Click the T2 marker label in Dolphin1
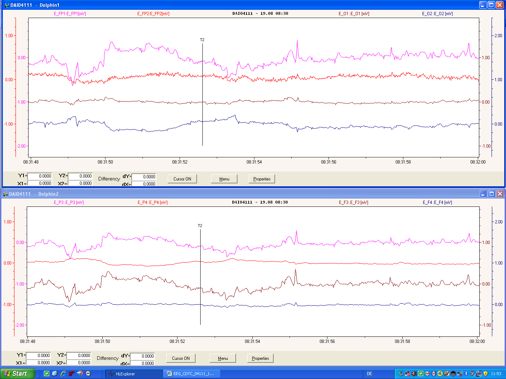Screen dimensions: 506x379 pos(202,40)
